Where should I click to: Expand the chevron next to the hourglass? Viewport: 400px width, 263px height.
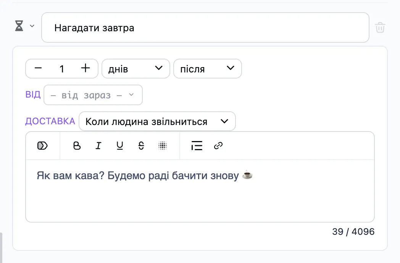tap(32, 26)
